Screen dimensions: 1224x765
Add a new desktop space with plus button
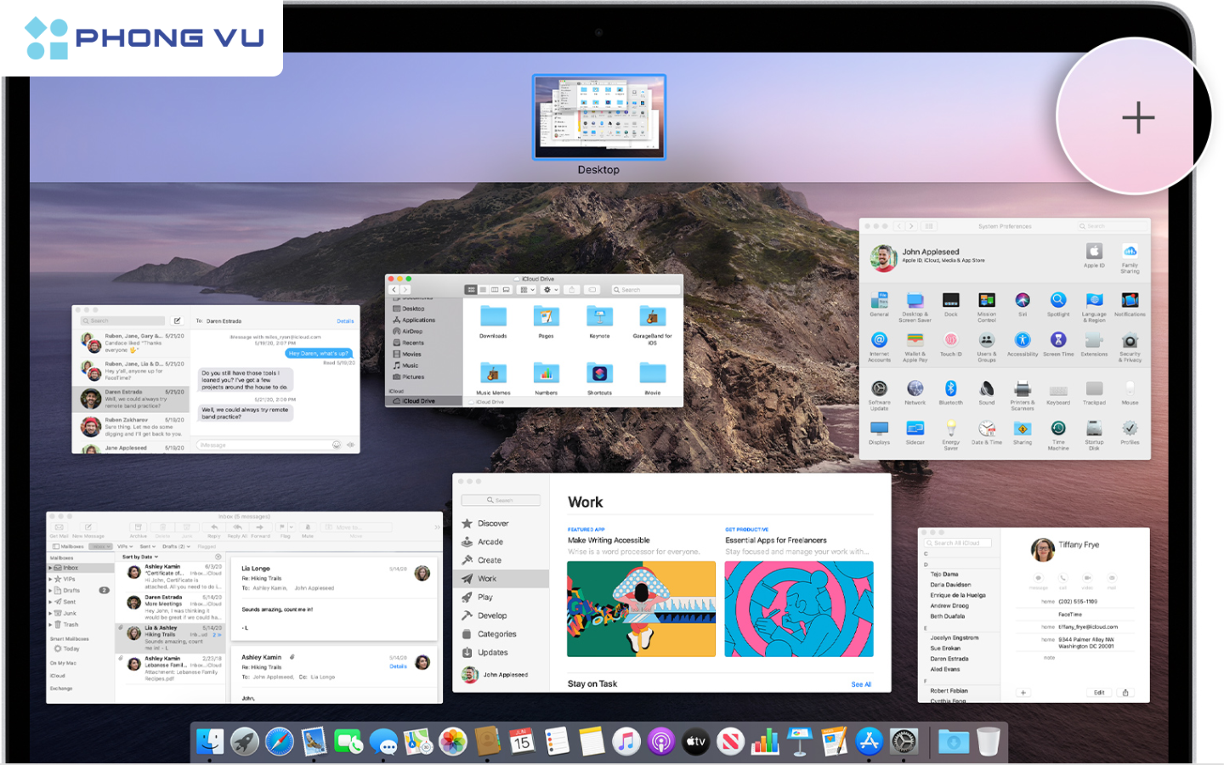[x=1137, y=117]
